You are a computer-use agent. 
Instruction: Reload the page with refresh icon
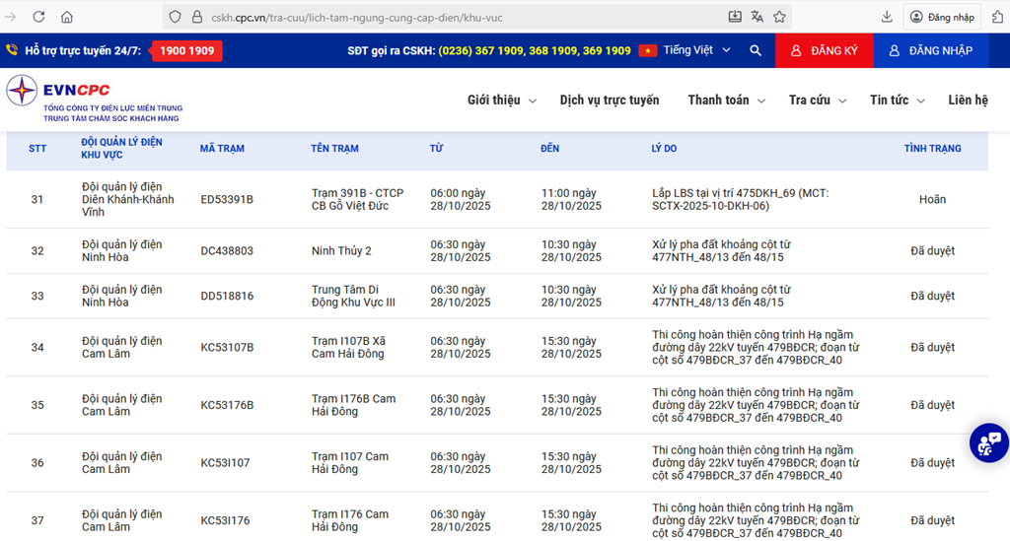point(38,17)
